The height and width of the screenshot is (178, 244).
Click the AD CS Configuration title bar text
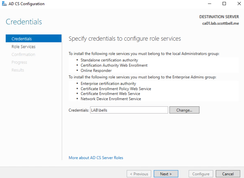click(x=27, y=4)
